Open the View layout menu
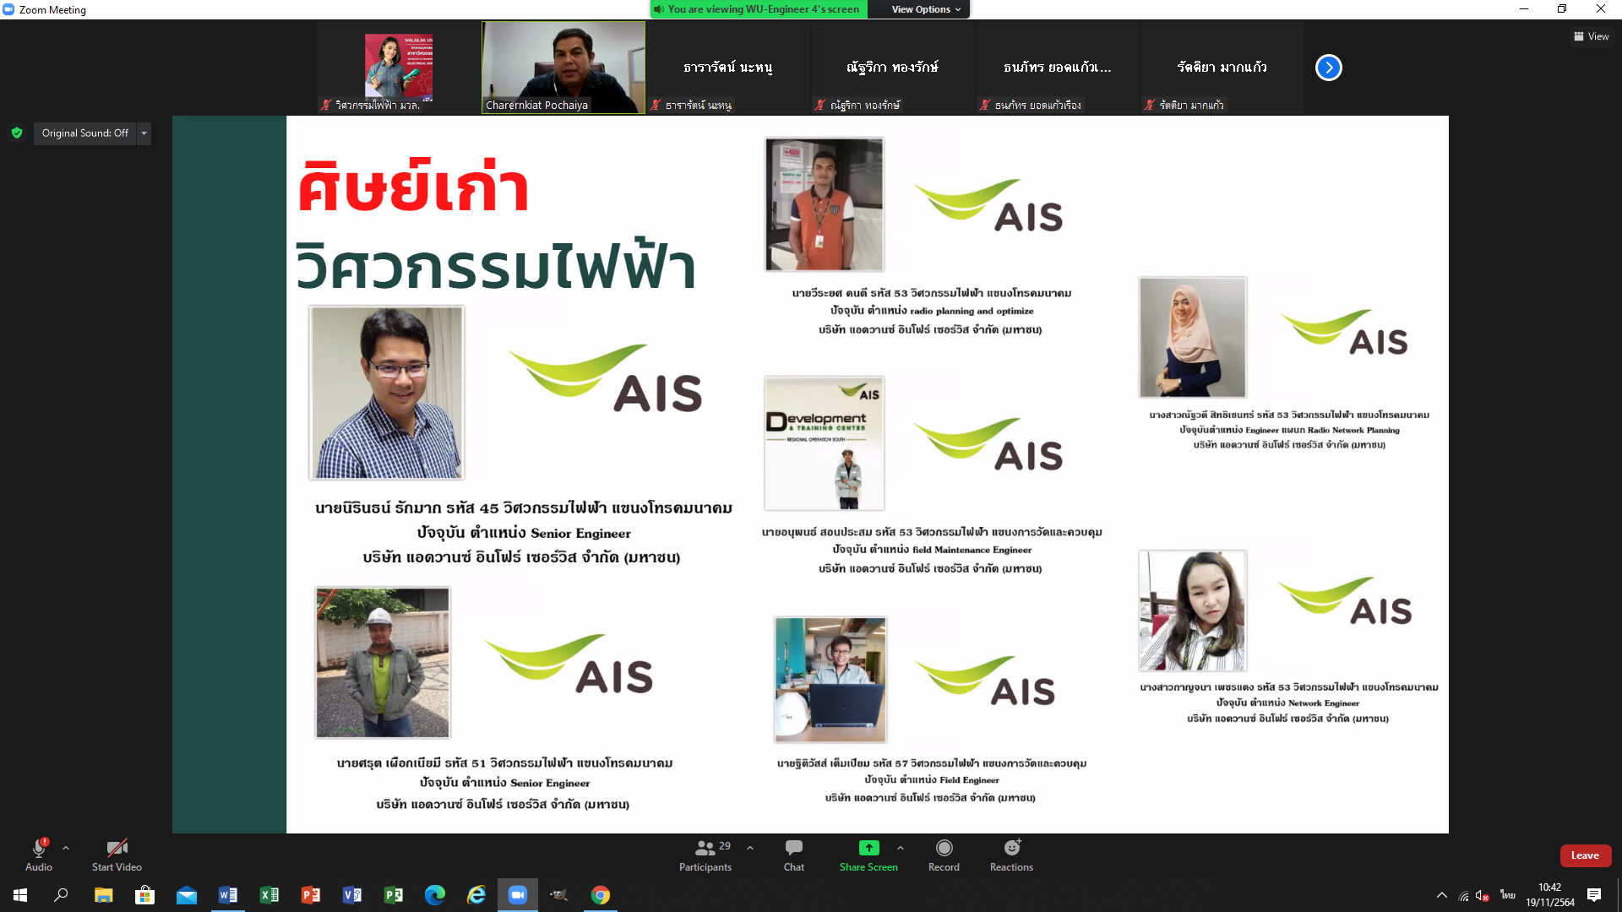1622x912 pixels. (x=1591, y=36)
